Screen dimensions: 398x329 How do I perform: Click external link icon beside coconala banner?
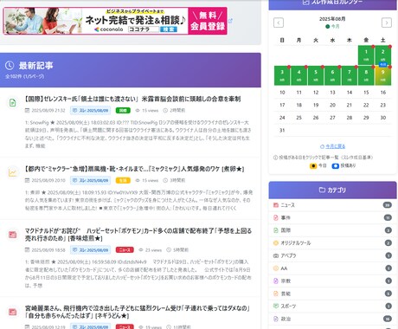[230, 21]
